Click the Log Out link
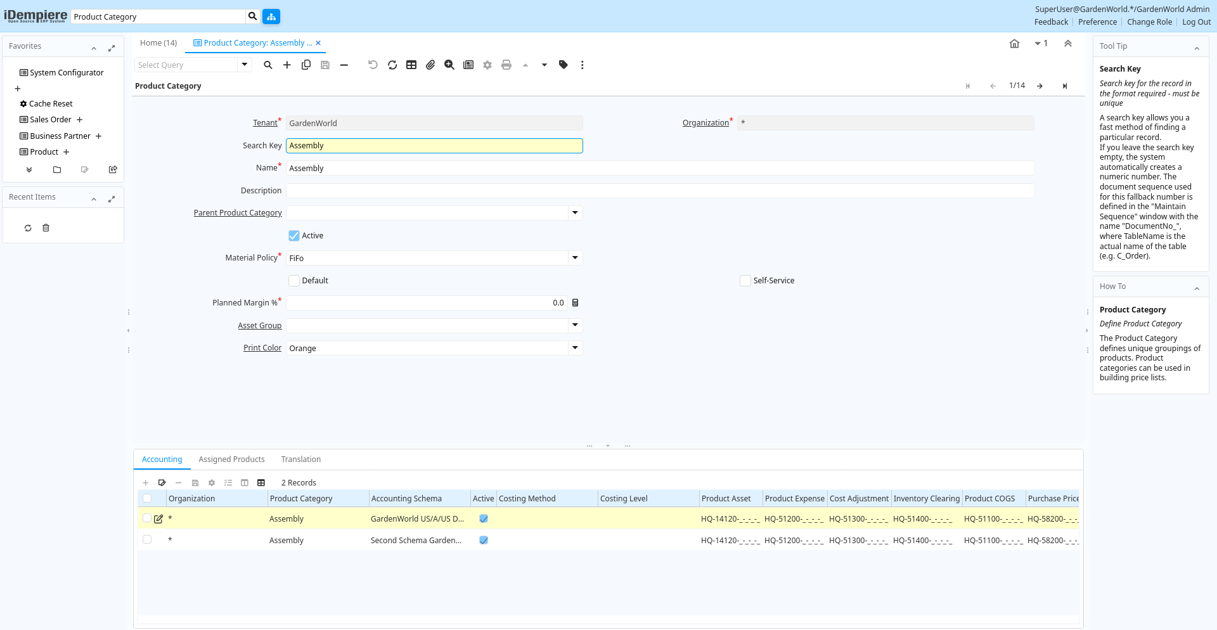1217x630 pixels. 1196,22
